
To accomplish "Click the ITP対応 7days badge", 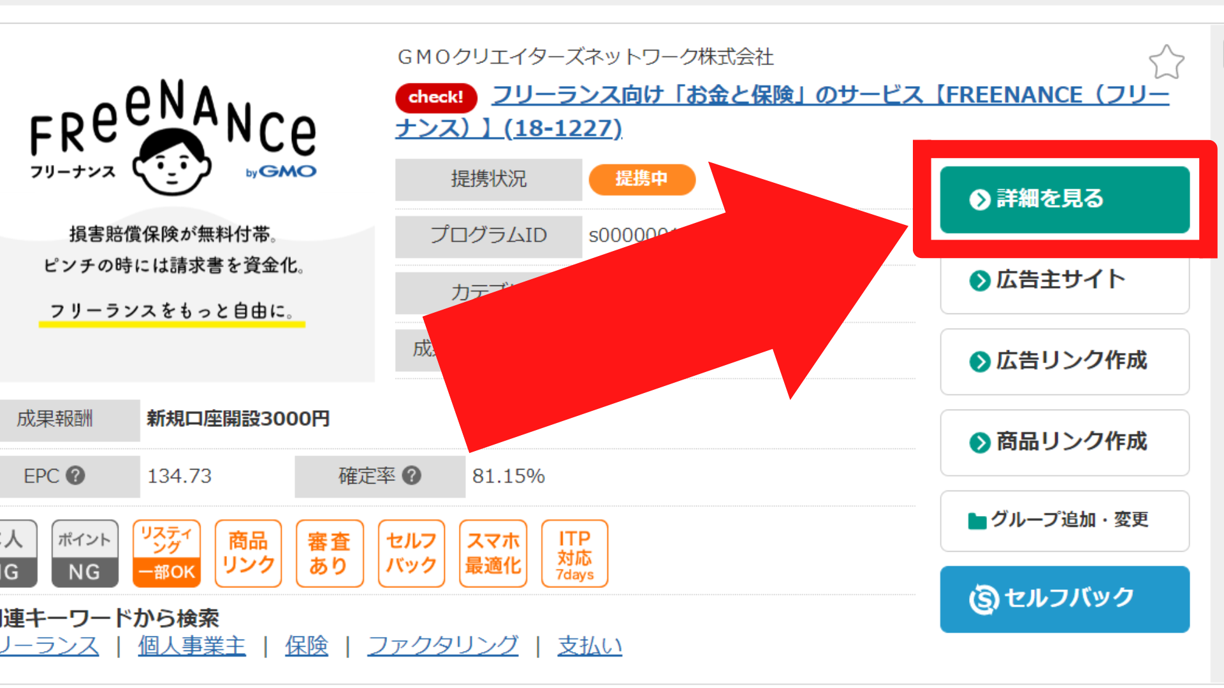I will click(x=574, y=553).
